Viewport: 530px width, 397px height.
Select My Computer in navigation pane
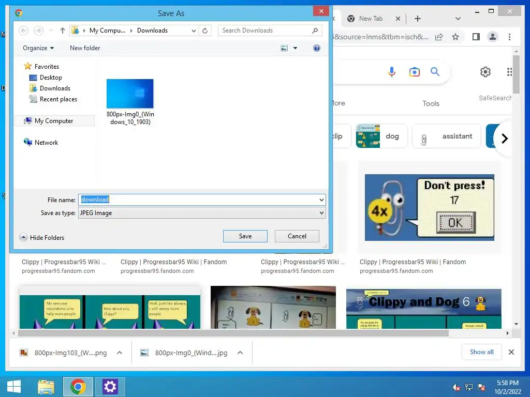pyautogui.click(x=54, y=120)
